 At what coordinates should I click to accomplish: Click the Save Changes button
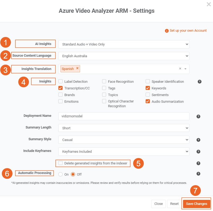coord(196,204)
